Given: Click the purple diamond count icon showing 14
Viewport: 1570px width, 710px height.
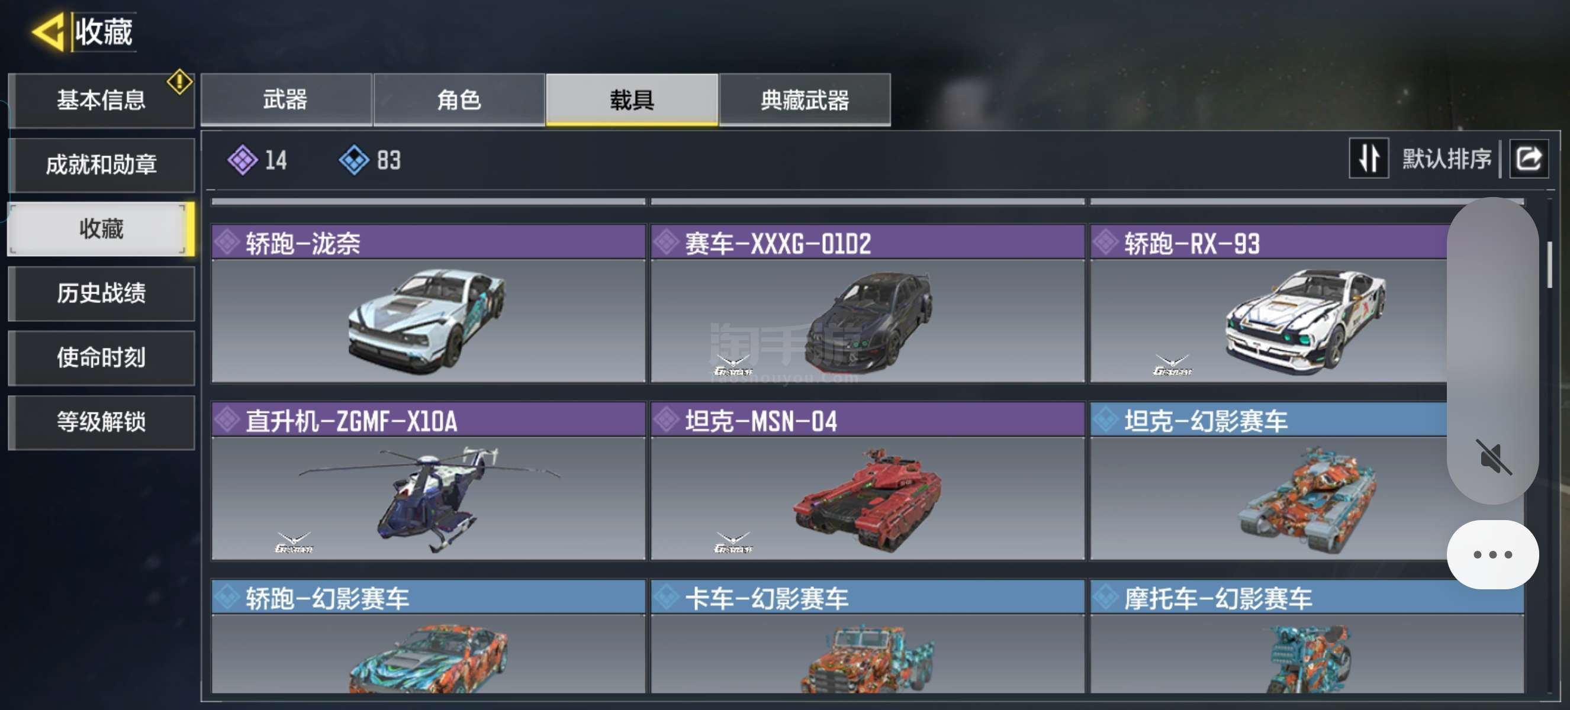Looking at the screenshot, I should 243,160.
